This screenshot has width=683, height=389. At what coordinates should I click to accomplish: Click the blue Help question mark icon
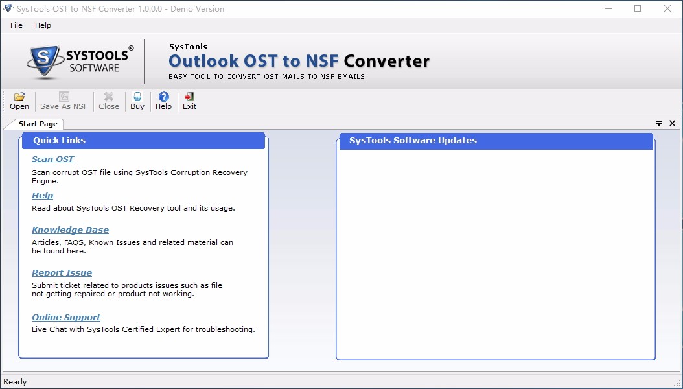[x=163, y=97]
